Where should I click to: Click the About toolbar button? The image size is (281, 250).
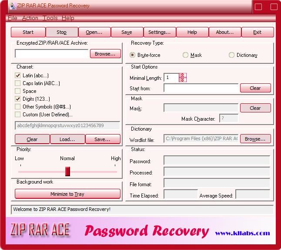coord(225,32)
